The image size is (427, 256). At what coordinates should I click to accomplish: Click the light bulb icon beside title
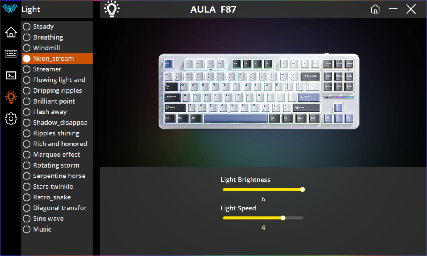[112, 9]
